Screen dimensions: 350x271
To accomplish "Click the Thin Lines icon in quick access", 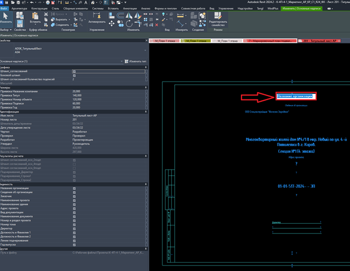I will (x=106, y=2).
